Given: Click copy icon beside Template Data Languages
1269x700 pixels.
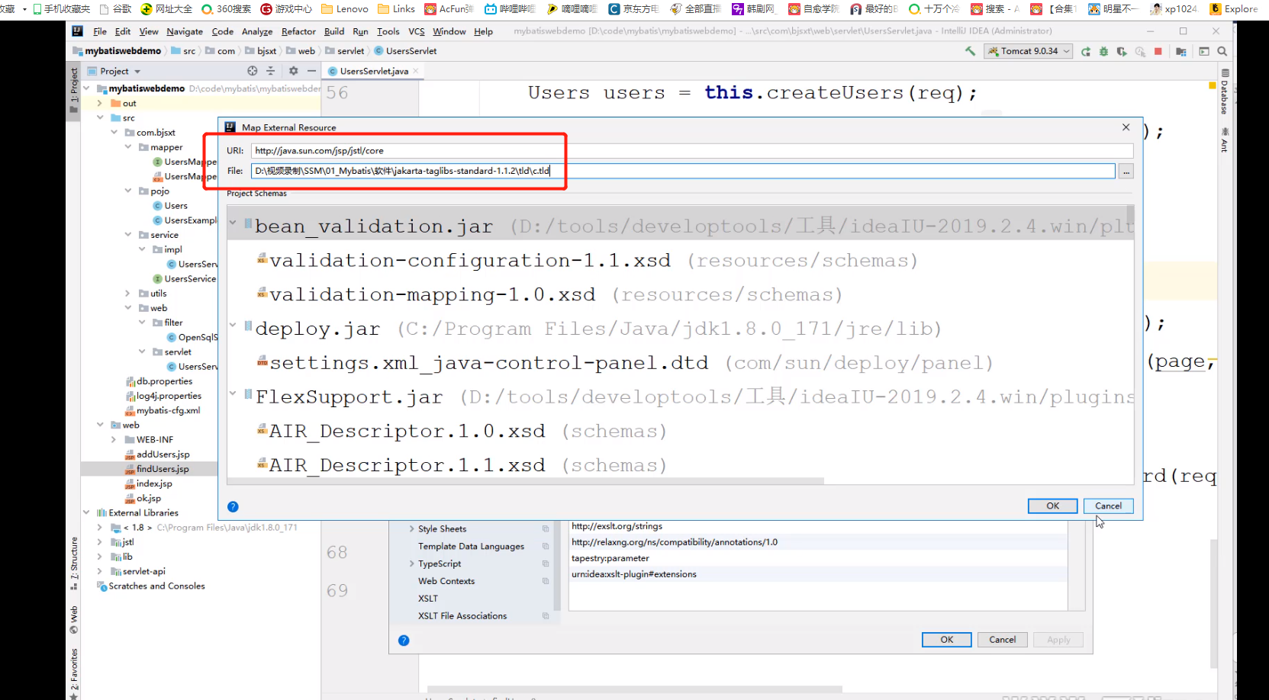Looking at the screenshot, I should [546, 546].
